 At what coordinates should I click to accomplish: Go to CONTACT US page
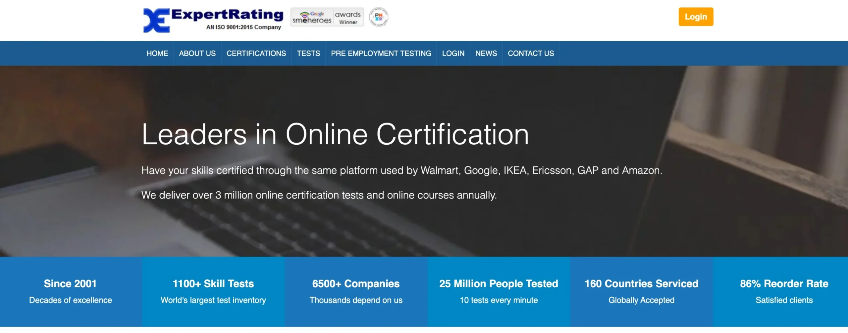(531, 53)
